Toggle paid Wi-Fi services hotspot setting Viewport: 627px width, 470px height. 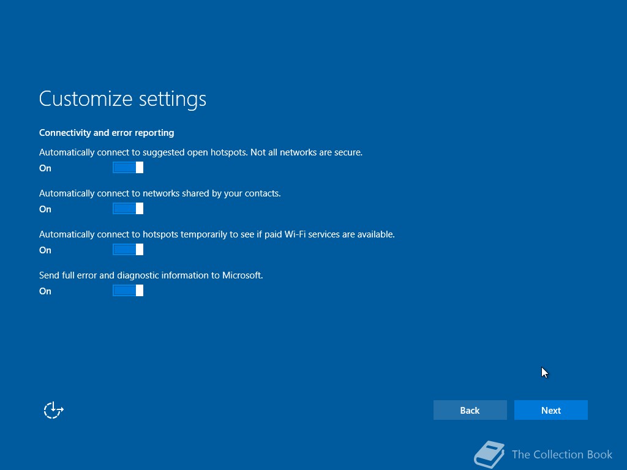(128, 250)
